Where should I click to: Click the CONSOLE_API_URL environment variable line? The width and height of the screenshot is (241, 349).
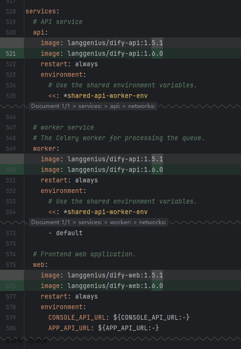(119, 318)
